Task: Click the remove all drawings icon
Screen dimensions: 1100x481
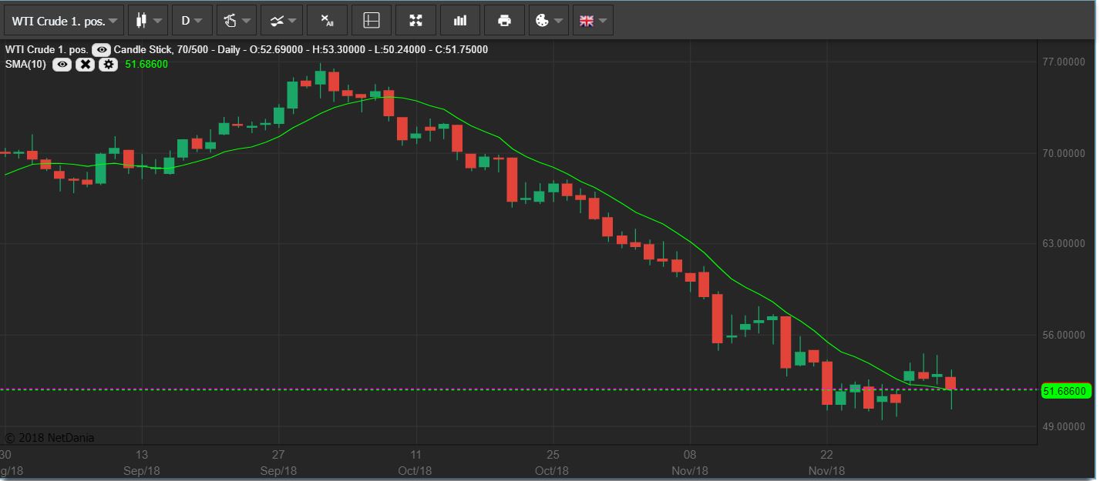Action: tap(327, 21)
